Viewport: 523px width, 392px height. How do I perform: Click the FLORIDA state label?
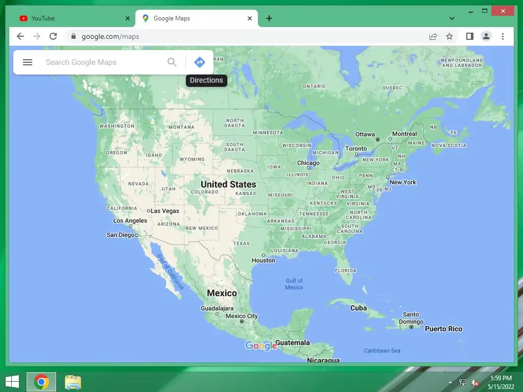pos(346,271)
